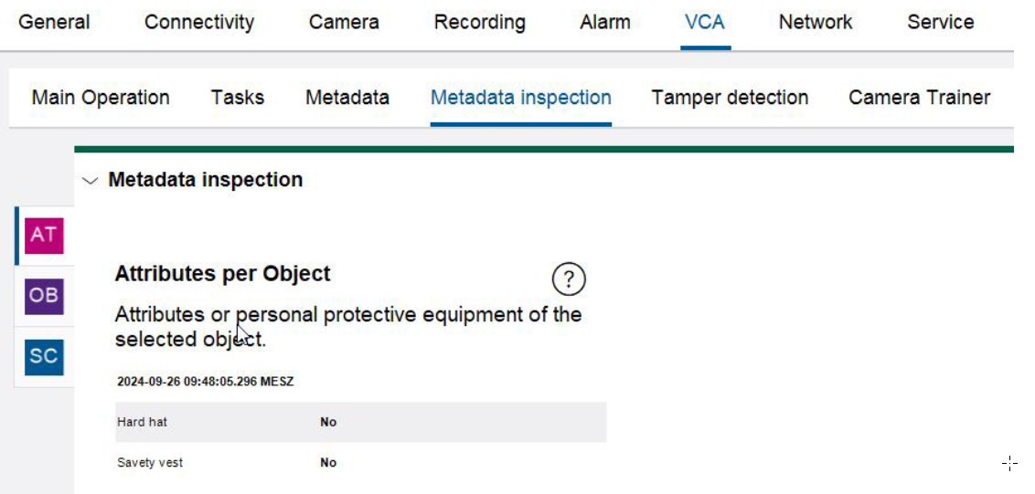1035x494 pixels.
Task: Select the OB sidebar icon
Action: click(x=43, y=296)
